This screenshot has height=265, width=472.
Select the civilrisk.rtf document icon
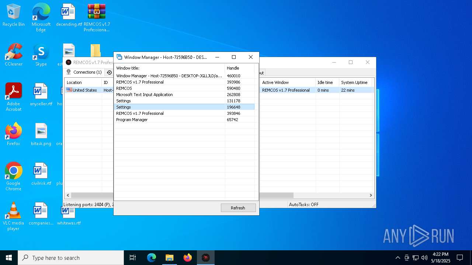point(41,174)
